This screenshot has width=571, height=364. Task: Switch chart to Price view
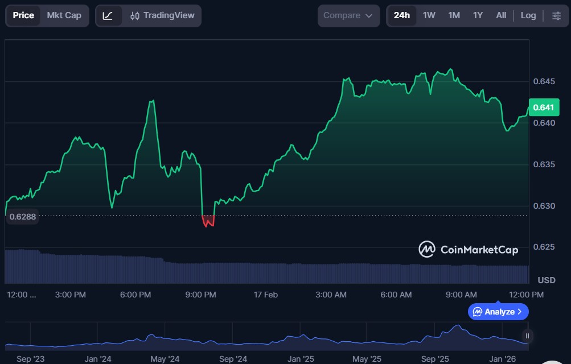[23, 16]
